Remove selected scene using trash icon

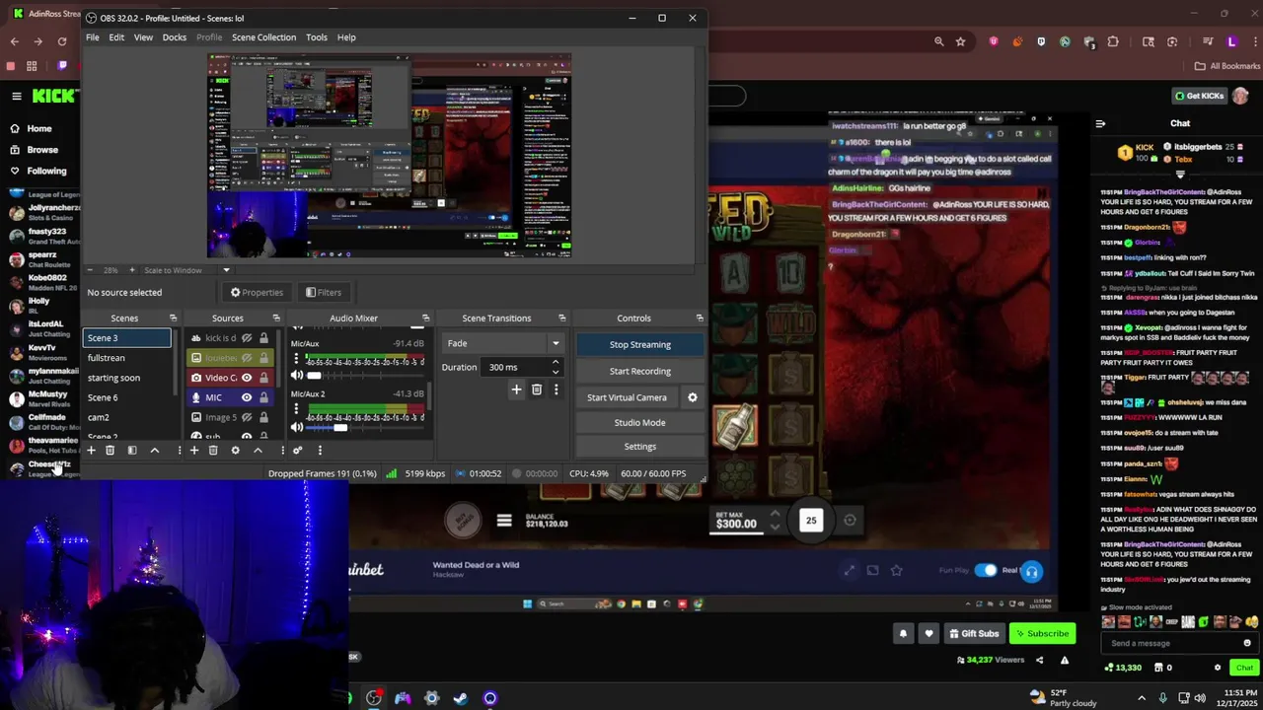tap(110, 451)
